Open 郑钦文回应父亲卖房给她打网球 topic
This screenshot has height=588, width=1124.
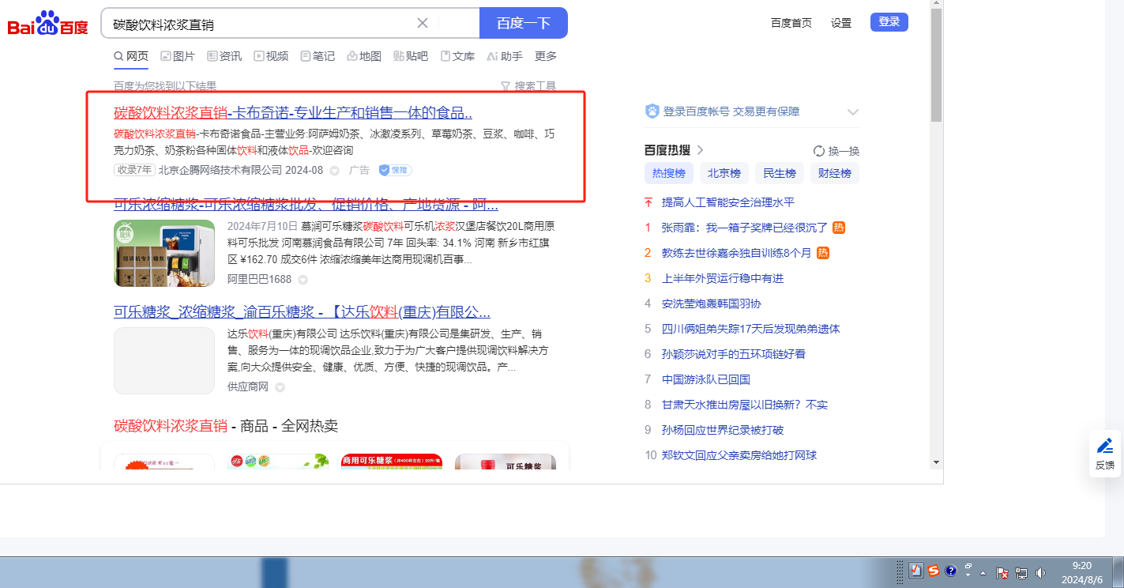pyautogui.click(x=739, y=455)
